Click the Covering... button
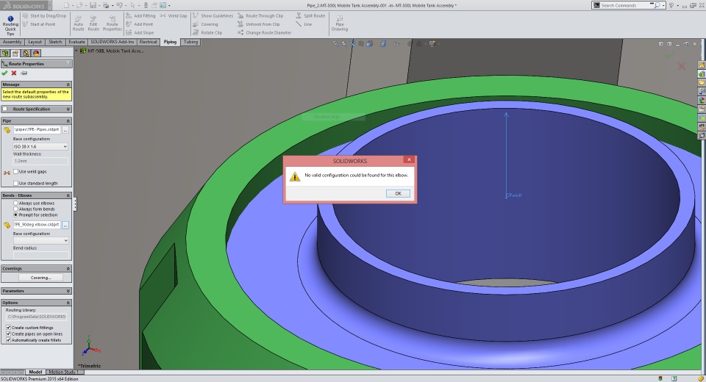Image resolution: width=706 pixels, height=382 pixels. click(x=40, y=278)
